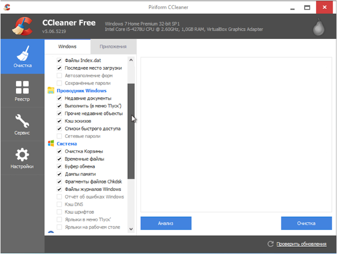Click the Анализ button
Screen dimensions: 337x254
166,223
